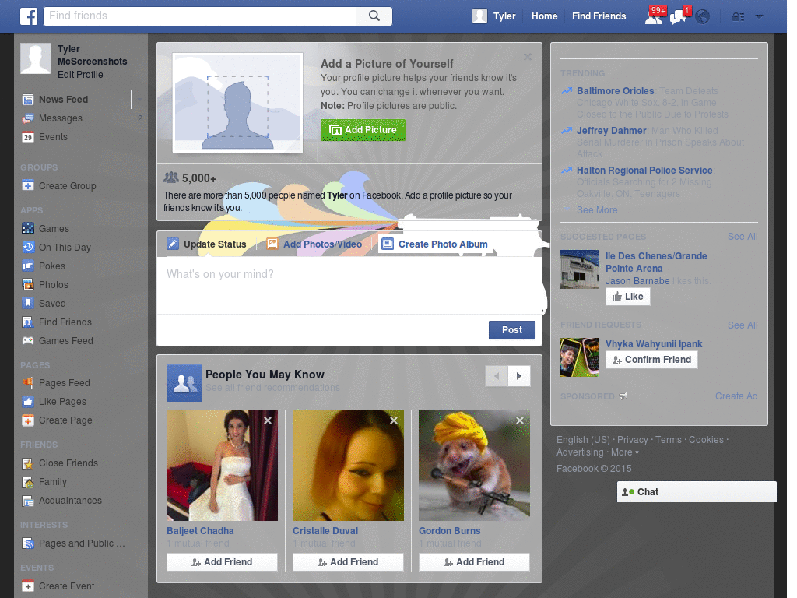The height and width of the screenshot is (598, 797).
Task: Click the Acquaintances list icon
Action: (28, 501)
